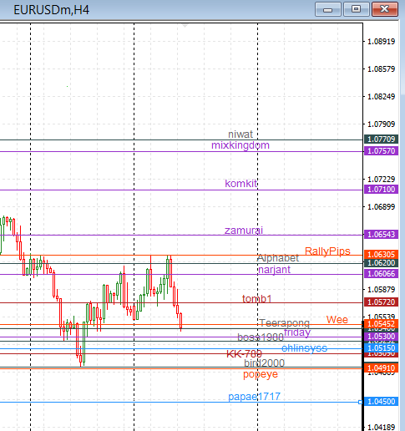Select the bird2000 line label

[x=265, y=363]
